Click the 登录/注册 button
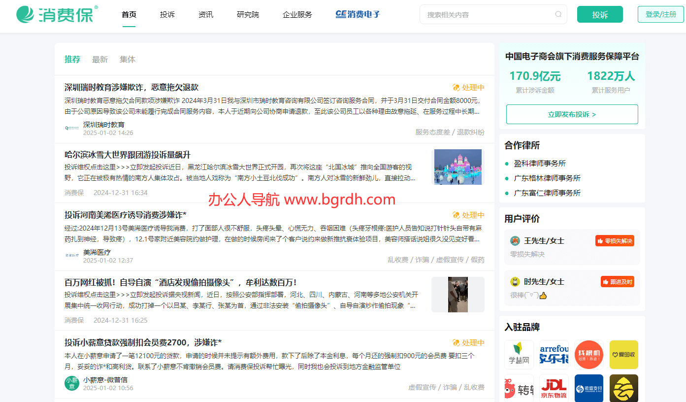This screenshot has width=686, height=402. click(660, 14)
